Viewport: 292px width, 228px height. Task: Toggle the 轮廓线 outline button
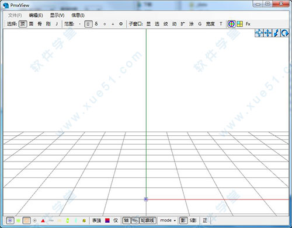(x=148, y=220)
